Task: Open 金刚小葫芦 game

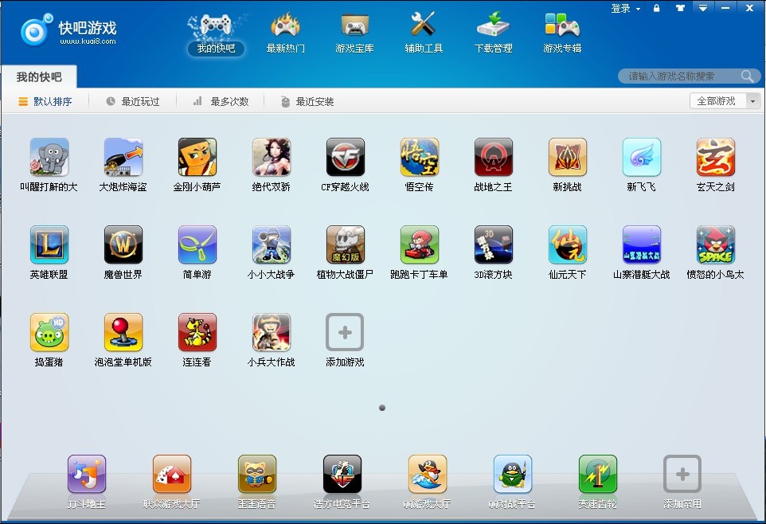Action: pyautogui.click(x=197, y=157)
